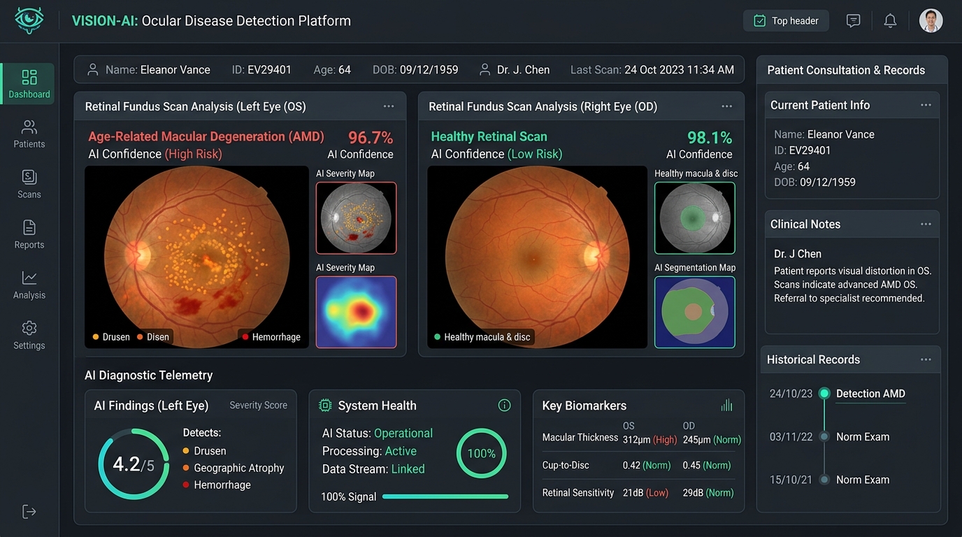The width and height of the screenshot is (962, 537).
Task: Click the 96.7% AI Confidence value
Action: [371, 137]
